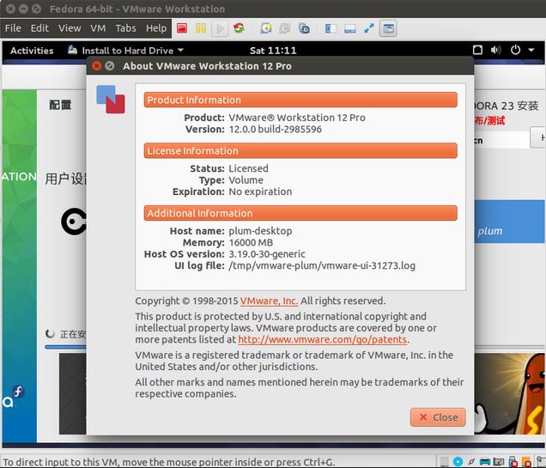
Task: Open the vmware.com/go/patents link
Action: 323,339
